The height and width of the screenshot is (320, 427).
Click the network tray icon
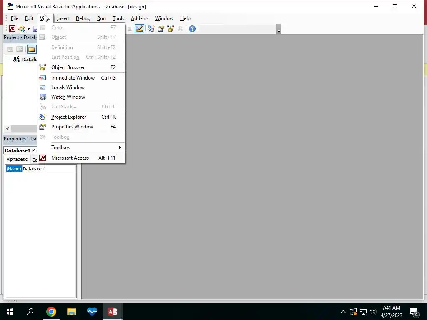(x=363, y=312)
